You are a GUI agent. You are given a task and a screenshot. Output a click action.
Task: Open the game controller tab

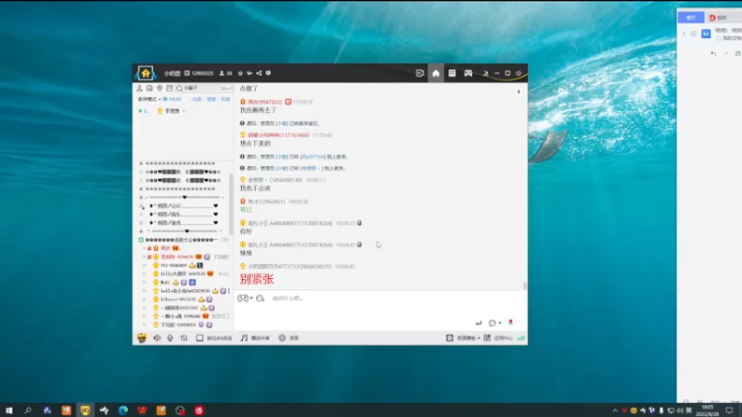[x=468, y=73]
